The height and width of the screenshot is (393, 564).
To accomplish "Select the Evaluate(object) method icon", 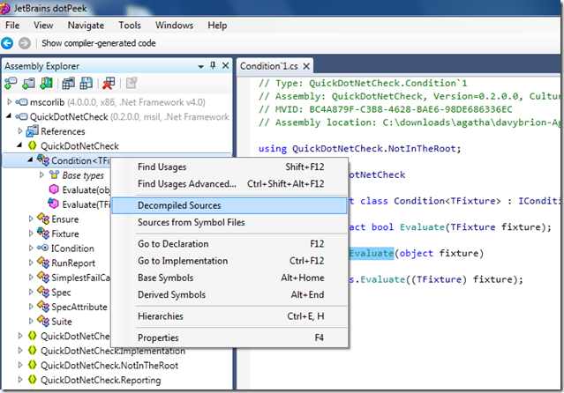I will 54,189.
